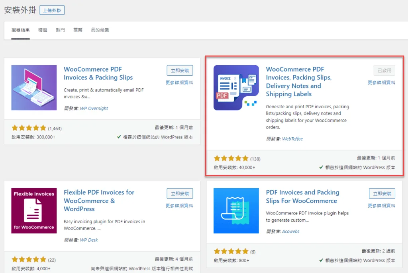Open the WebToffee developer link
408x273 pixels.
click(292, 139)
